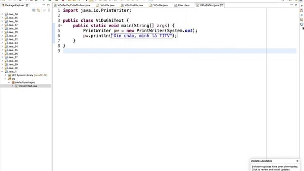The height and width of the screenshot is (171, 304).
Task: Select Java_58 project
Action: (x=13, y=28)
